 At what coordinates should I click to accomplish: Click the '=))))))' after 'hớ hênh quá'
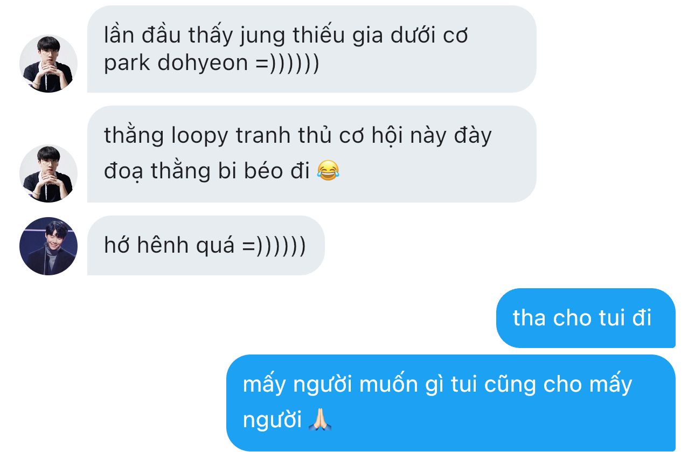click(x=274, y=246)
